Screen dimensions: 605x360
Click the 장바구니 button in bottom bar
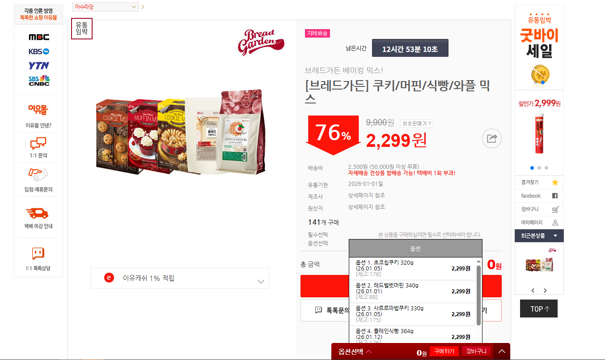(477, 351)
